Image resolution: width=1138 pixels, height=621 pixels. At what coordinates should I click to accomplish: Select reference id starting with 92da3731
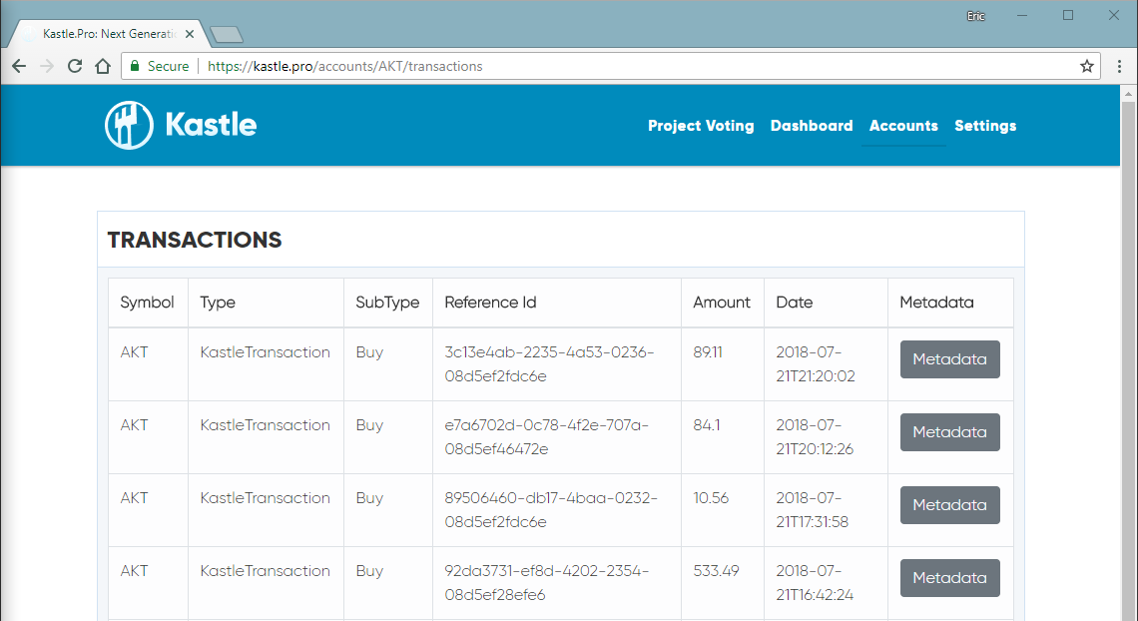pos(546,582)
